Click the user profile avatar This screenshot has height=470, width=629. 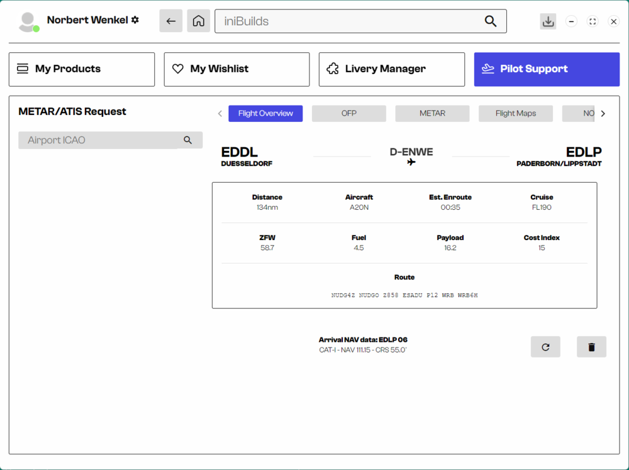[x=28, y=22]
